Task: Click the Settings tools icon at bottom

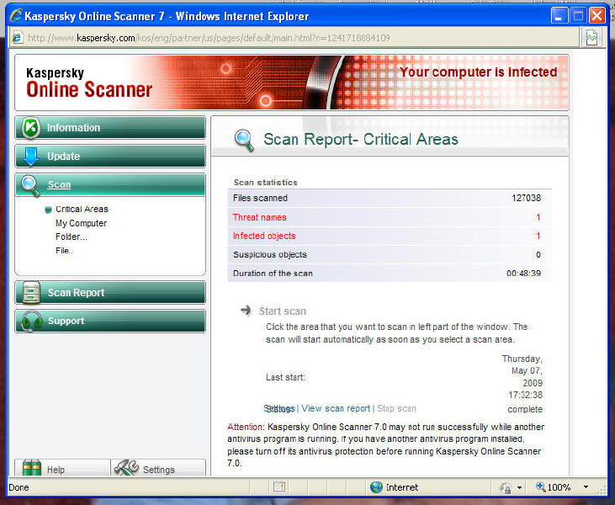Action: pos(125,469)
